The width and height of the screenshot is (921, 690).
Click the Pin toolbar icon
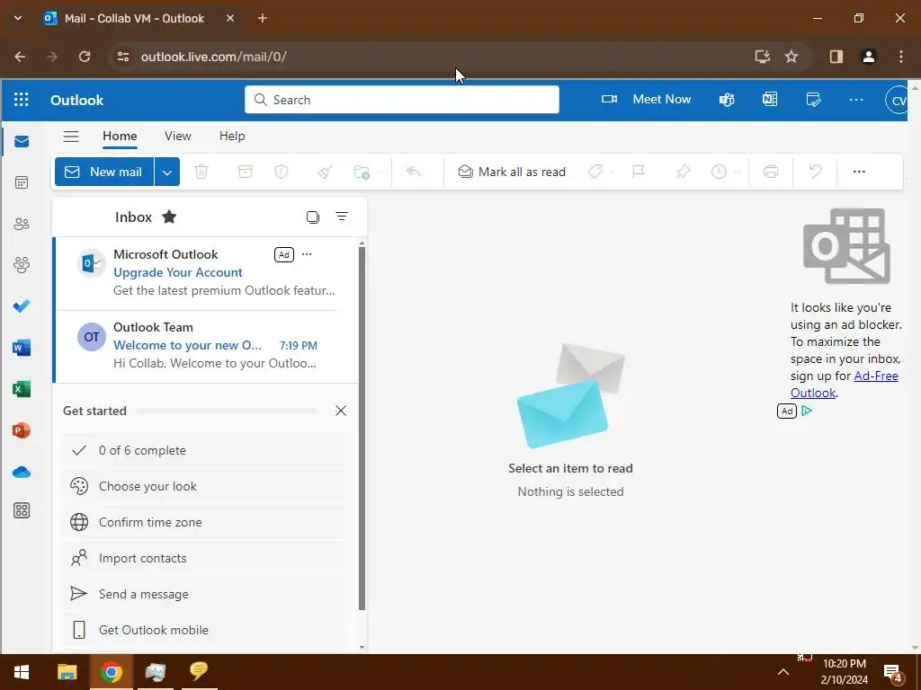point(683,172)
